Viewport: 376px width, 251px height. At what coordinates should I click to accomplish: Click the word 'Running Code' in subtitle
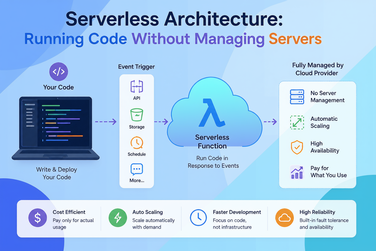tap(76, 39)
